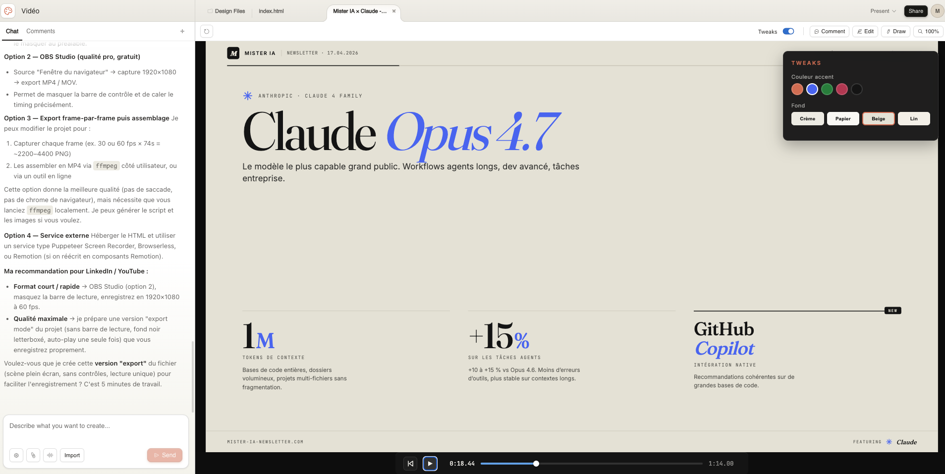
Task: Click the "1:14.00" total duration
Action: coord(721,464)
